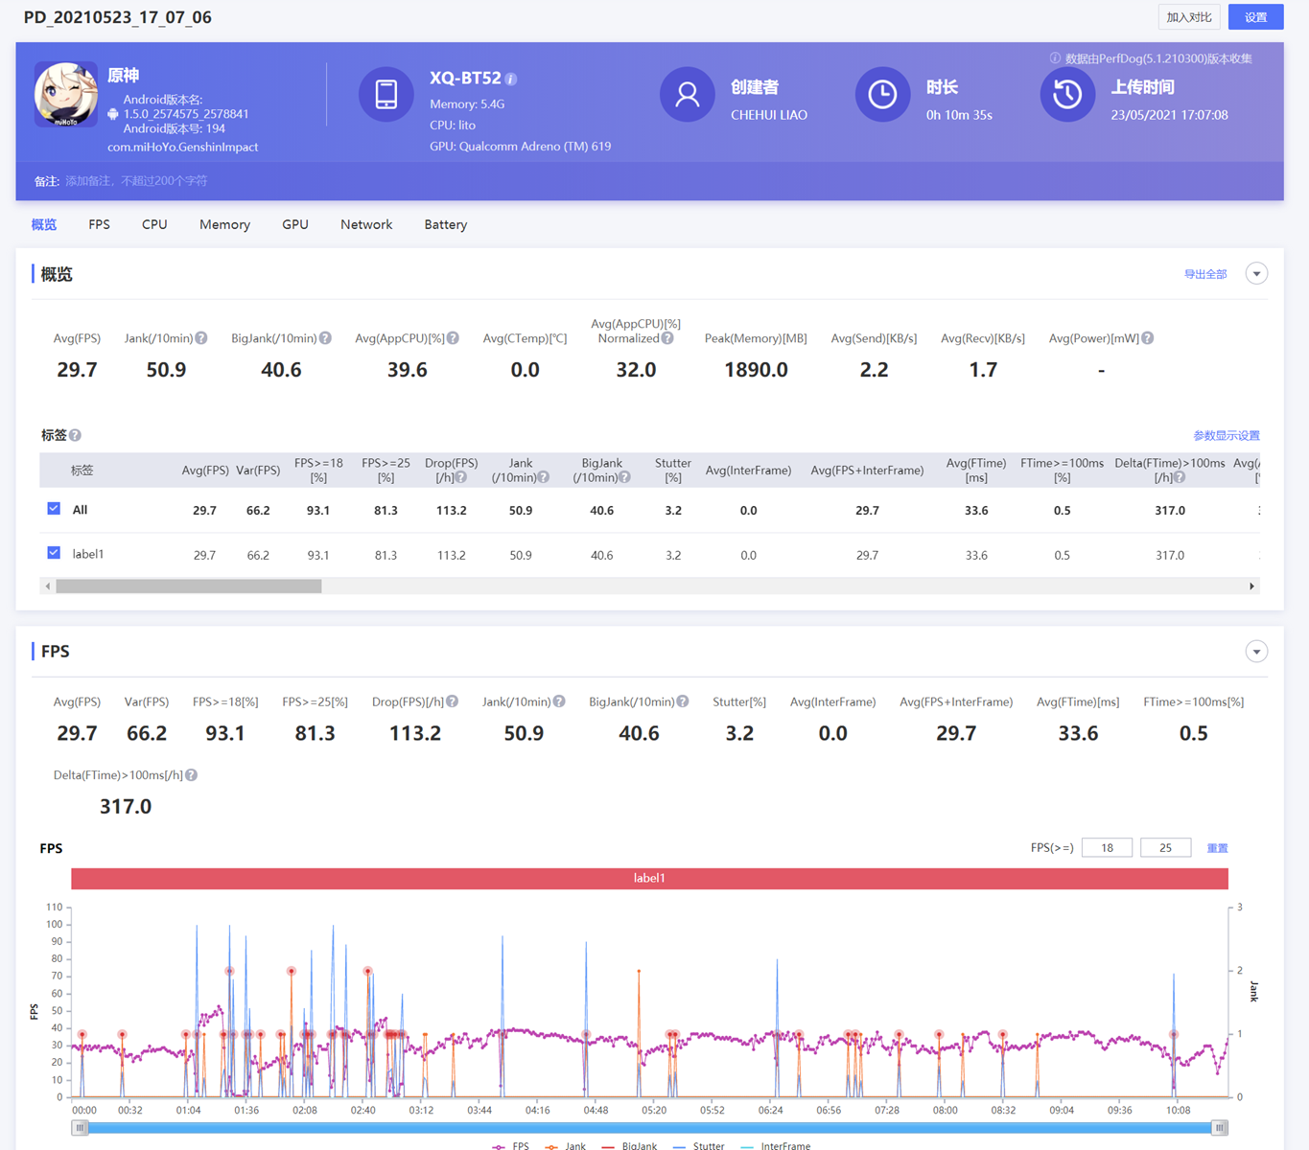Click the help icon beside Avg(AppCPU)[%]
Viewport: 1309px width, 1150px height.
[453, 338]
